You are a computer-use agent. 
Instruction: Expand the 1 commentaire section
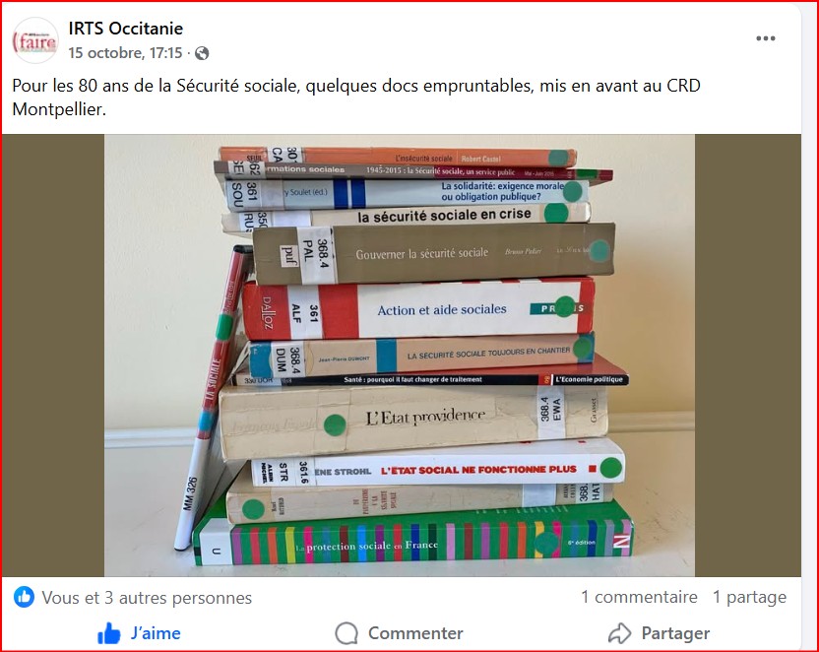point(639,597)
